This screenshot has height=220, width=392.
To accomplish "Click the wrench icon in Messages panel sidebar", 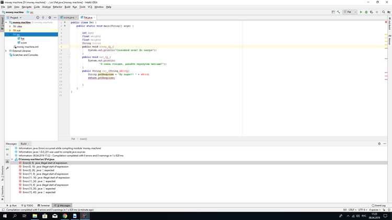I will [x=7, y=168].
